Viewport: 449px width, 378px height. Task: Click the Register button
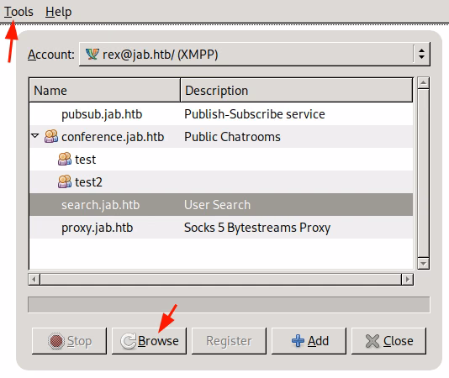(229, 341)
